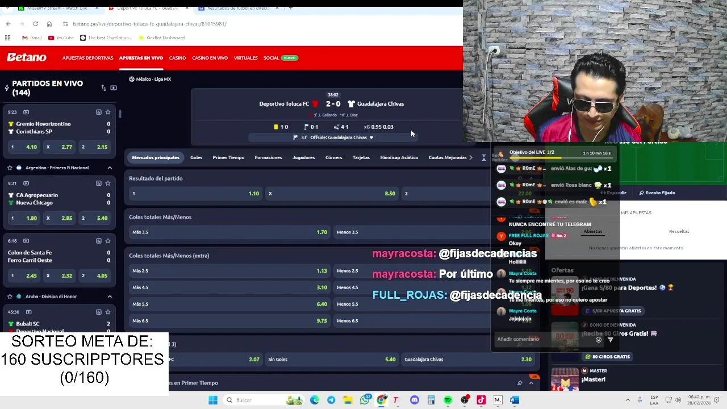Bet Nueva Chicago away win 5.40
This screenshot has width=727, height=409.
click(94, 218)
